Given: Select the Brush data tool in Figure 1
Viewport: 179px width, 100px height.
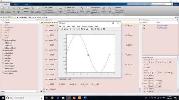Looking at the screenshot, I should 87,29.
